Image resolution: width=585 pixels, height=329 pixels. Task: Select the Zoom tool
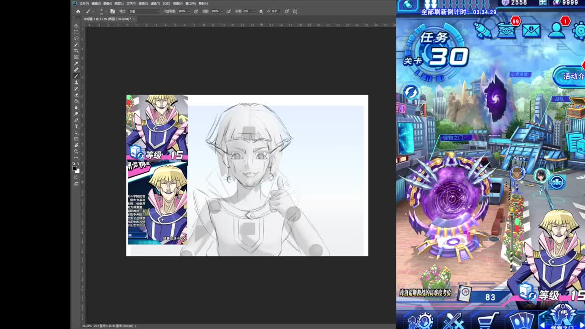click(x=76, y=151)
